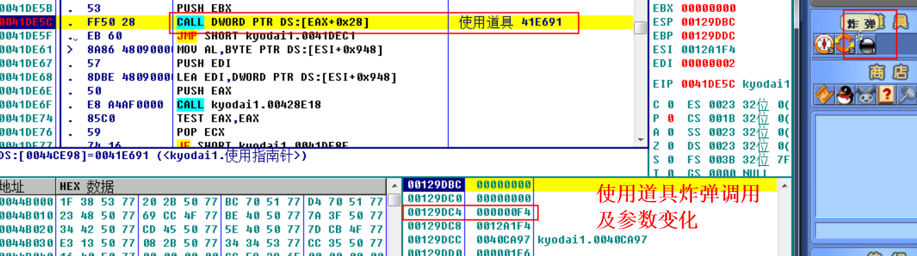Screen dimensions: 917x256
Task: Select hex dump row at address 0044B000
Action: point(193,202)
